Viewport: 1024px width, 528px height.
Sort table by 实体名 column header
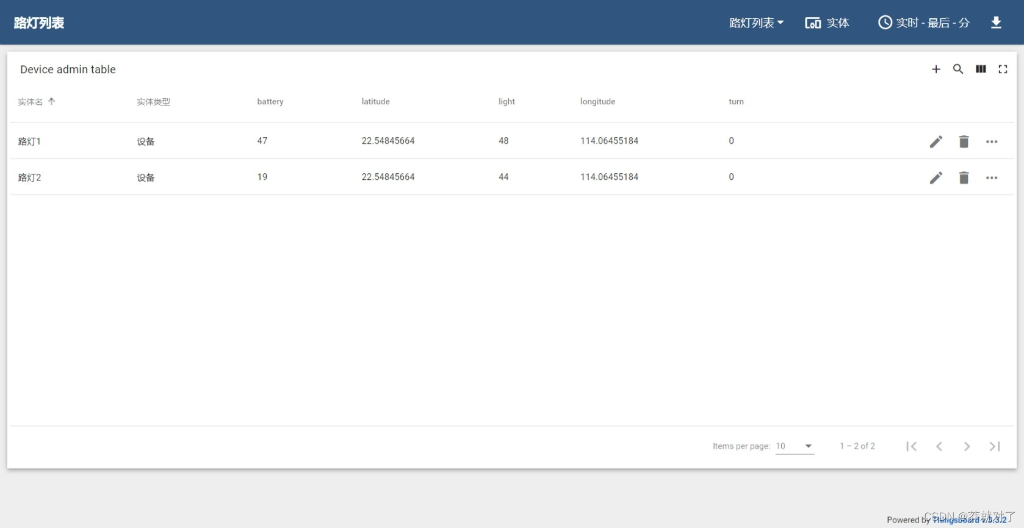click(x=31, y=102)
